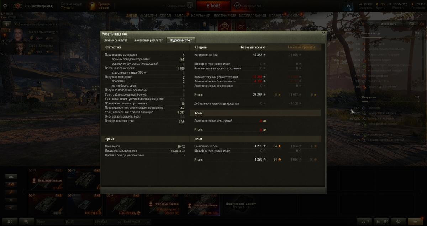This screenshot has width=427, height=226.
Task: Open the contacts list icon in bottom bar
Action: coord(10,221)
